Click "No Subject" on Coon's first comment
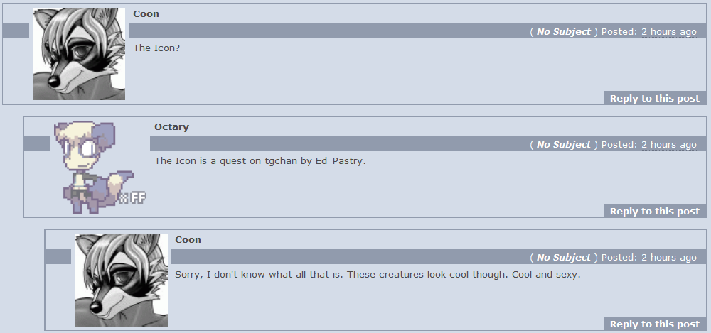The image size is (711, 333). pos(563,32)
